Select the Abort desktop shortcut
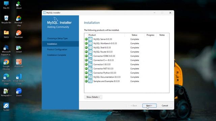 click(x=19, y=5)
